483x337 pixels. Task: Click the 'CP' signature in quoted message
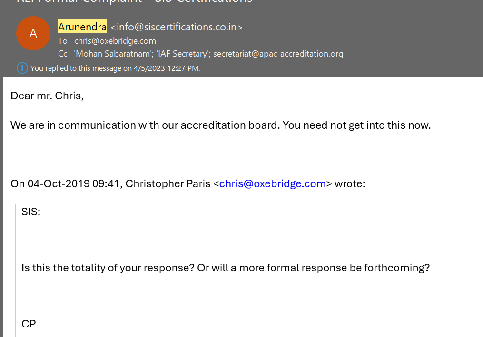coord(29,324)
